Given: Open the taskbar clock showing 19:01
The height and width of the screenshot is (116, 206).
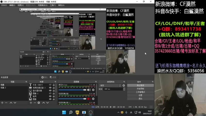Looking at the screenshot, I should point(148,112).
